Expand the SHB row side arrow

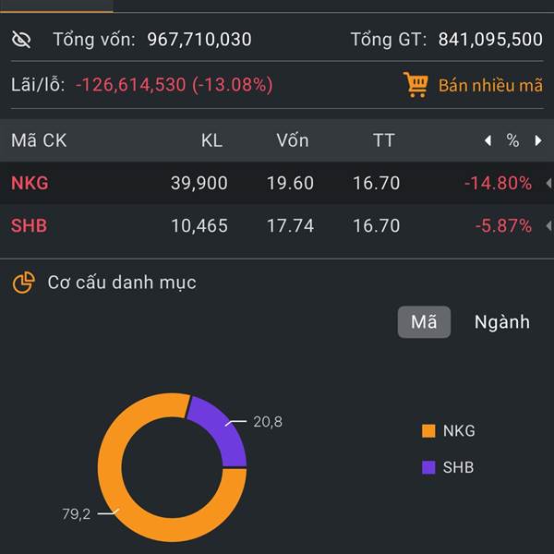point(548,226)
